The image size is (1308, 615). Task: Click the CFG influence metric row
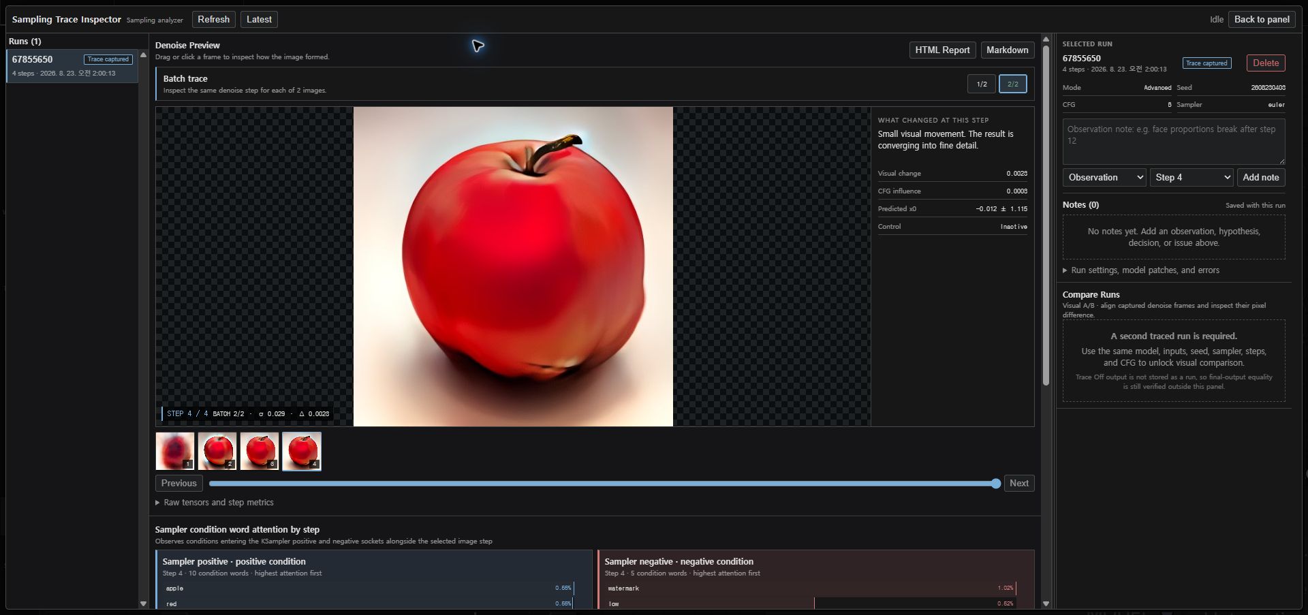952,191
